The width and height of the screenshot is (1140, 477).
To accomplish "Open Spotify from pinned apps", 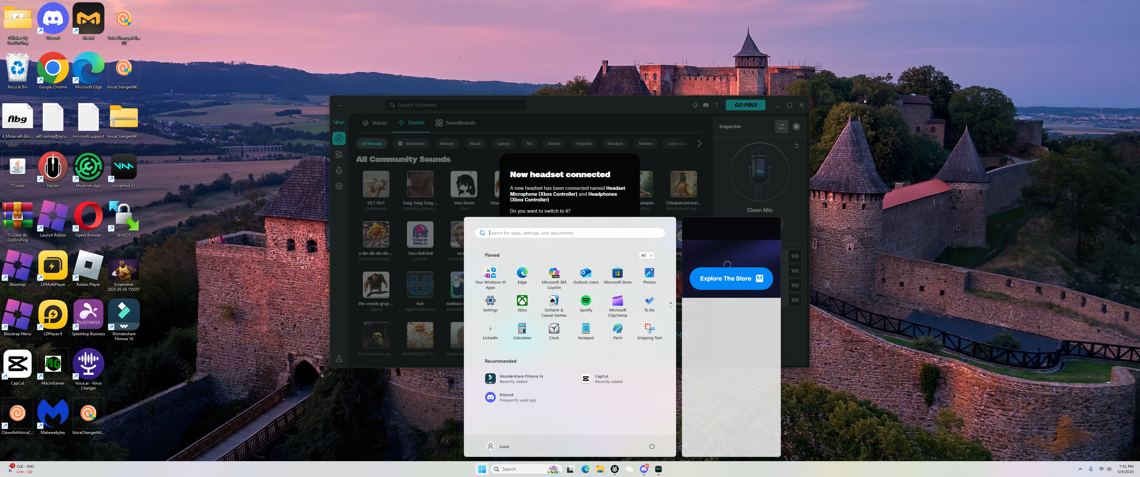I will [x=586, y=303].
